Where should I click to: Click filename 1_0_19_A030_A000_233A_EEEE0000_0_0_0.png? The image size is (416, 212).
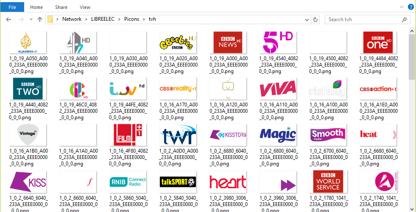click(x=128, y=65)
